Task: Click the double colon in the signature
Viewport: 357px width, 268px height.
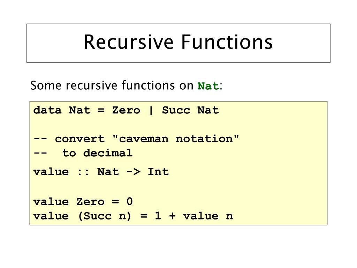Action: pyautogui.click(x=83, y=172)
